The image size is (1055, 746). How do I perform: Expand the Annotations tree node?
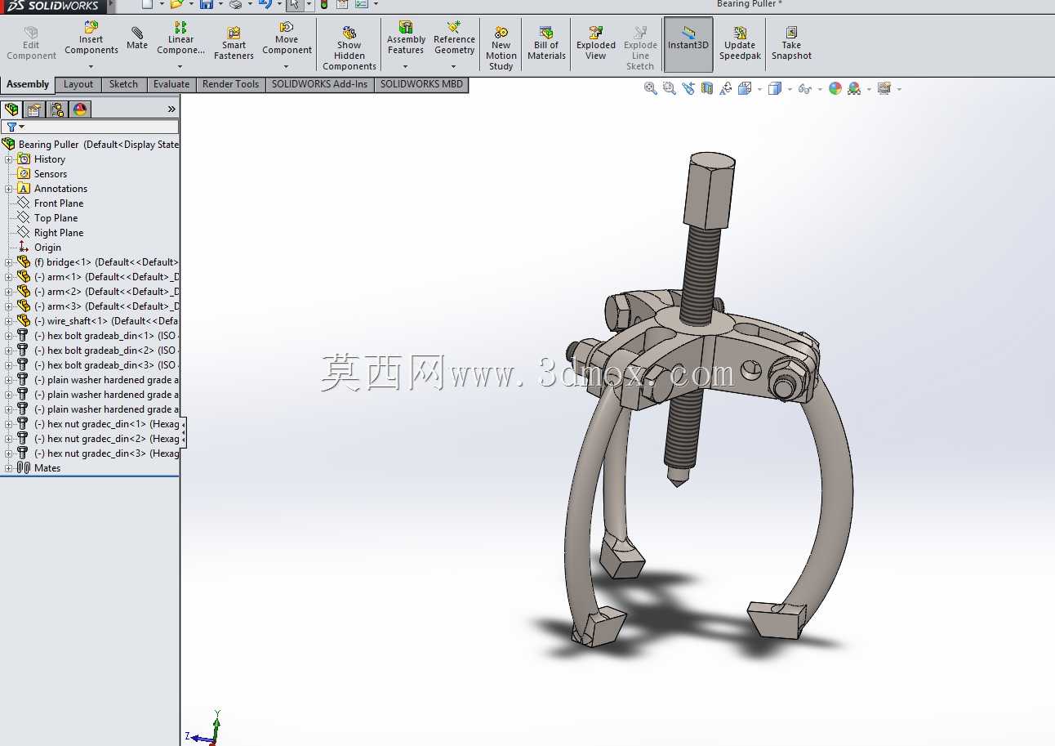[x=9, y=189]
